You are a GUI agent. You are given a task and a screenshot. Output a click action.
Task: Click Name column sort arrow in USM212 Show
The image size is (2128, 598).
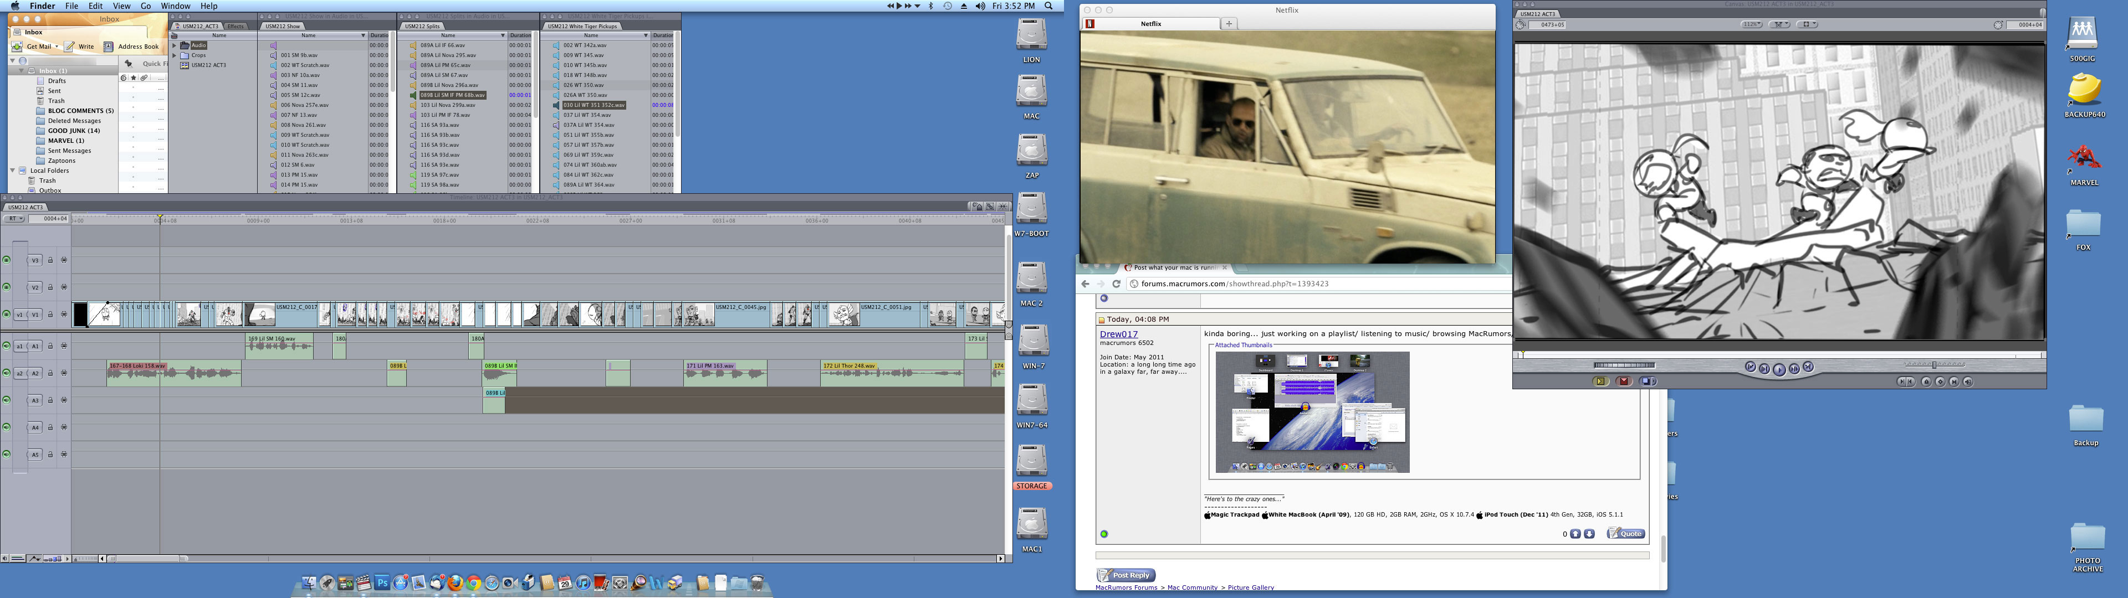(362, 35)
